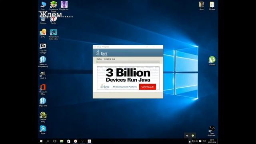Click the green tray overflow icon
Viewport: 256px width, 144px height.
pos(193,136)
